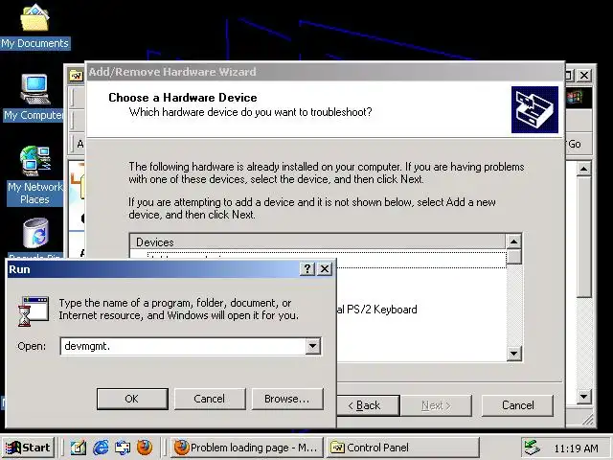Open My Documents desktop icon
Screen dimensions: 613x460
point(34,27)
